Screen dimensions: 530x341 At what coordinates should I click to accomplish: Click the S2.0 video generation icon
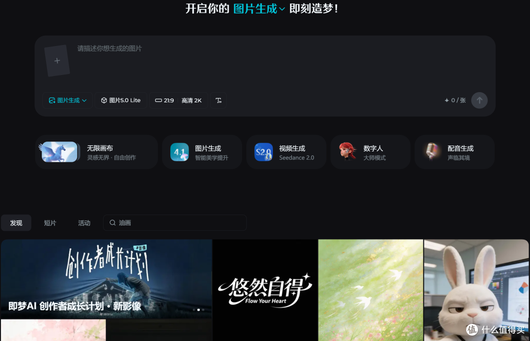point(264,152)
